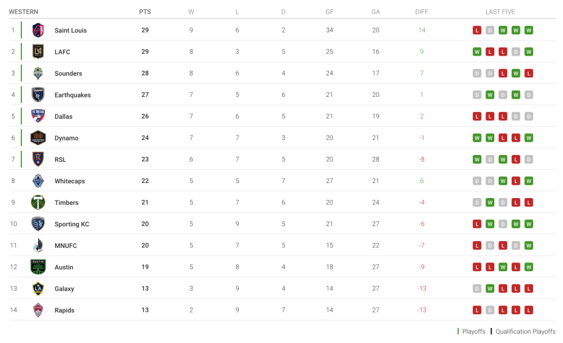This screenshot has height=343, width=563.
Task: Open the LAFC club logo
Action: click(x=38, y=52)
